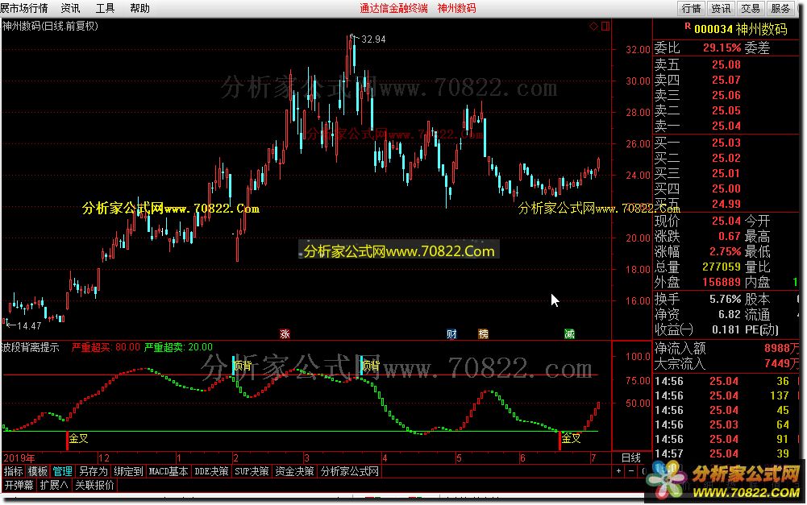This screenshot has height=505, width=807.
Task: Click the 换手 value 5.76%
Action: (x=725, y=300)
